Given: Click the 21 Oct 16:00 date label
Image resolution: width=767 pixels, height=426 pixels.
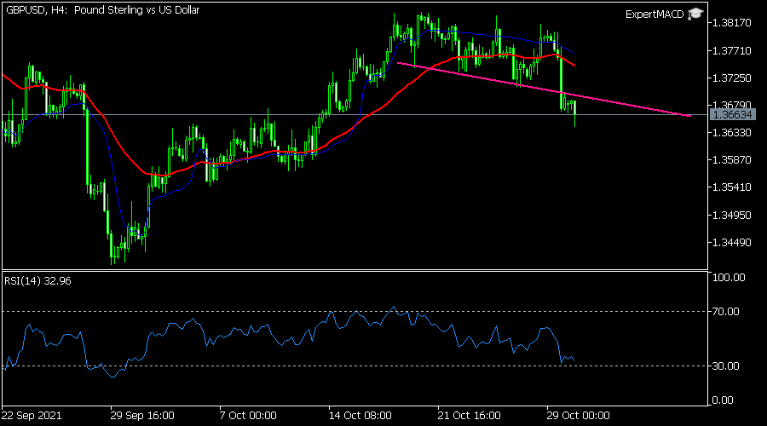Looking at the screenshot, I should pos(469,416).
